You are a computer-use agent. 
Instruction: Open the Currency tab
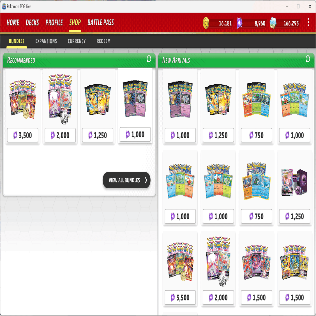coord(77,41)
